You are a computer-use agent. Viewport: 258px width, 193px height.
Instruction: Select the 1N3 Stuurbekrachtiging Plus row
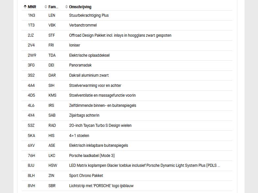click(127, 15)
